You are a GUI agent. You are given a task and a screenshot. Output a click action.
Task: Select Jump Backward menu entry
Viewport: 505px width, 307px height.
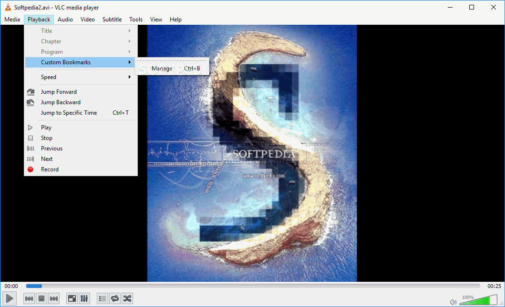coord(81,102)
